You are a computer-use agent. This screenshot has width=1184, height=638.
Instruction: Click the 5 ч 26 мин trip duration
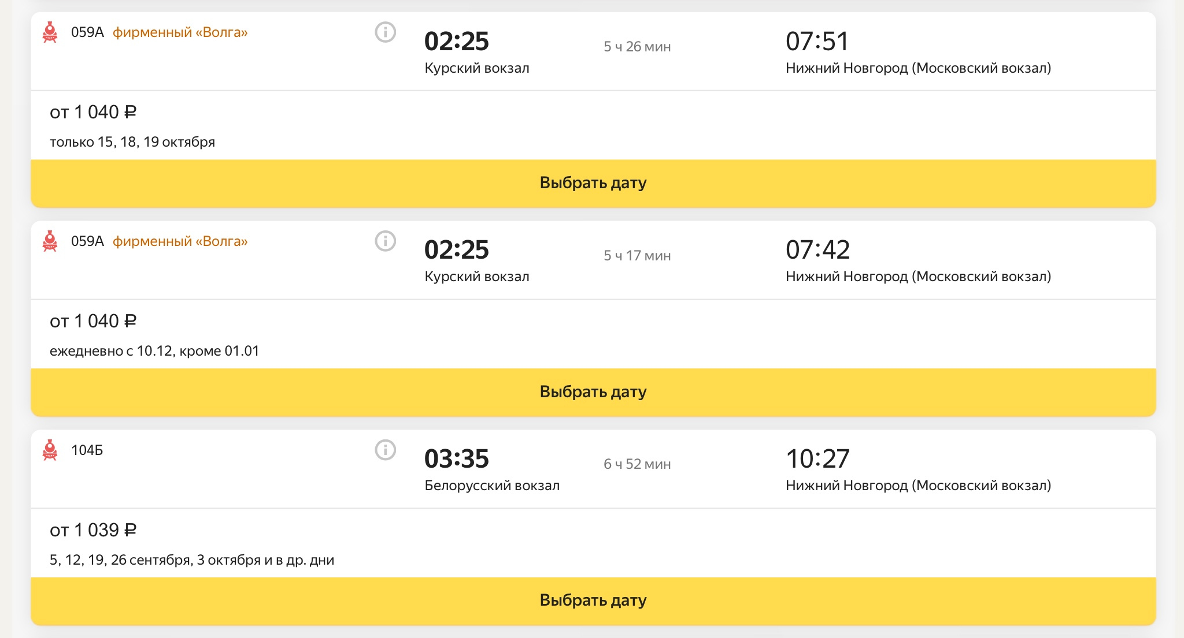pos(637,47)
